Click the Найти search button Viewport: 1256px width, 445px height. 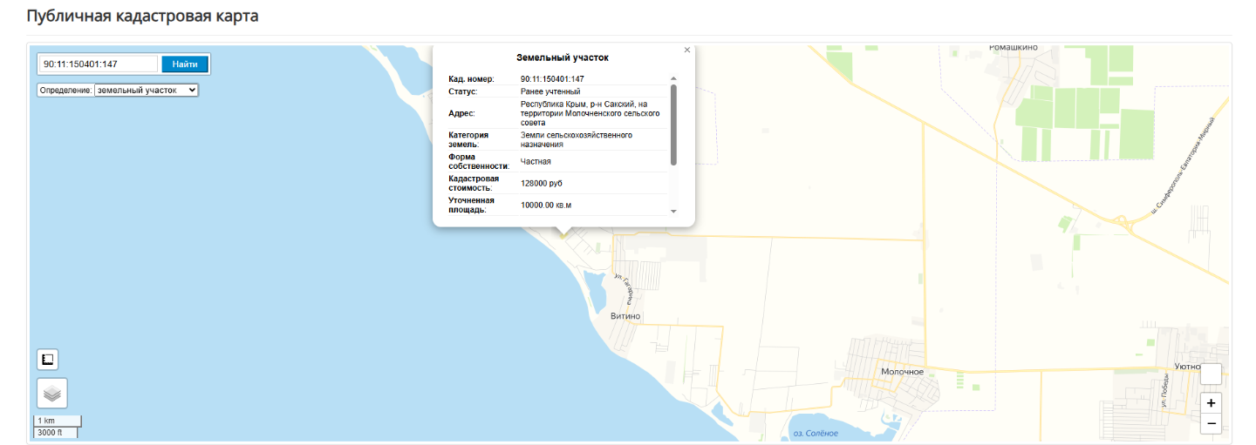pyautogui.click(x=185, y=64)
